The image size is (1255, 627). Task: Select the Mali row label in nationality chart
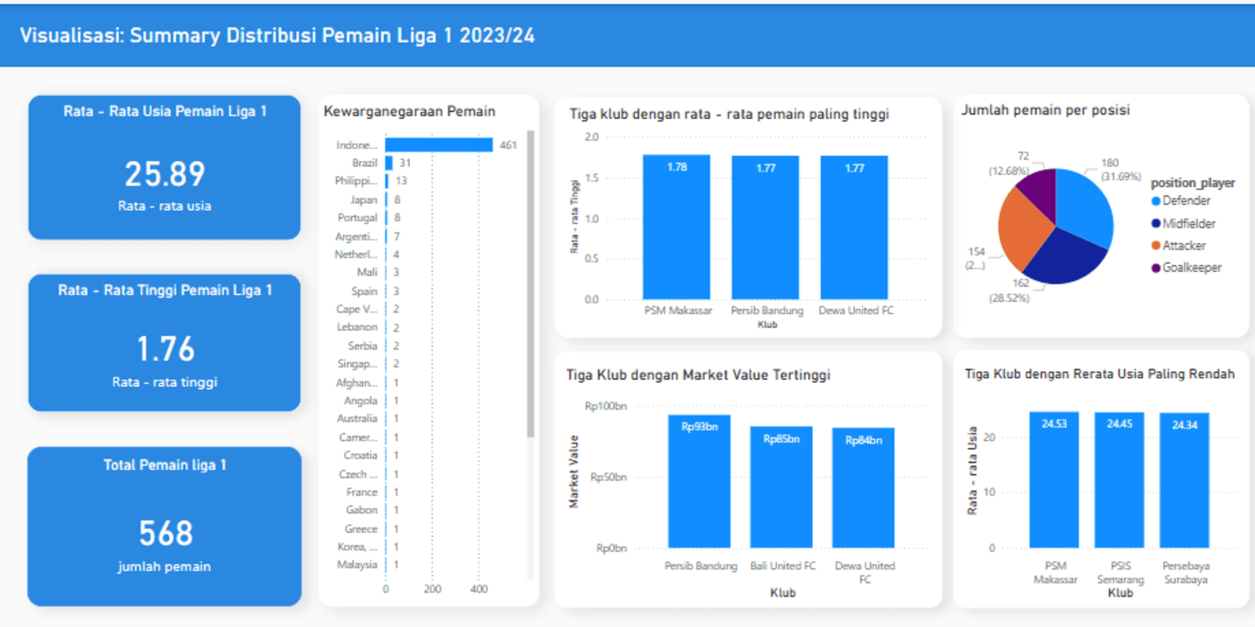(x=367, y=273)
